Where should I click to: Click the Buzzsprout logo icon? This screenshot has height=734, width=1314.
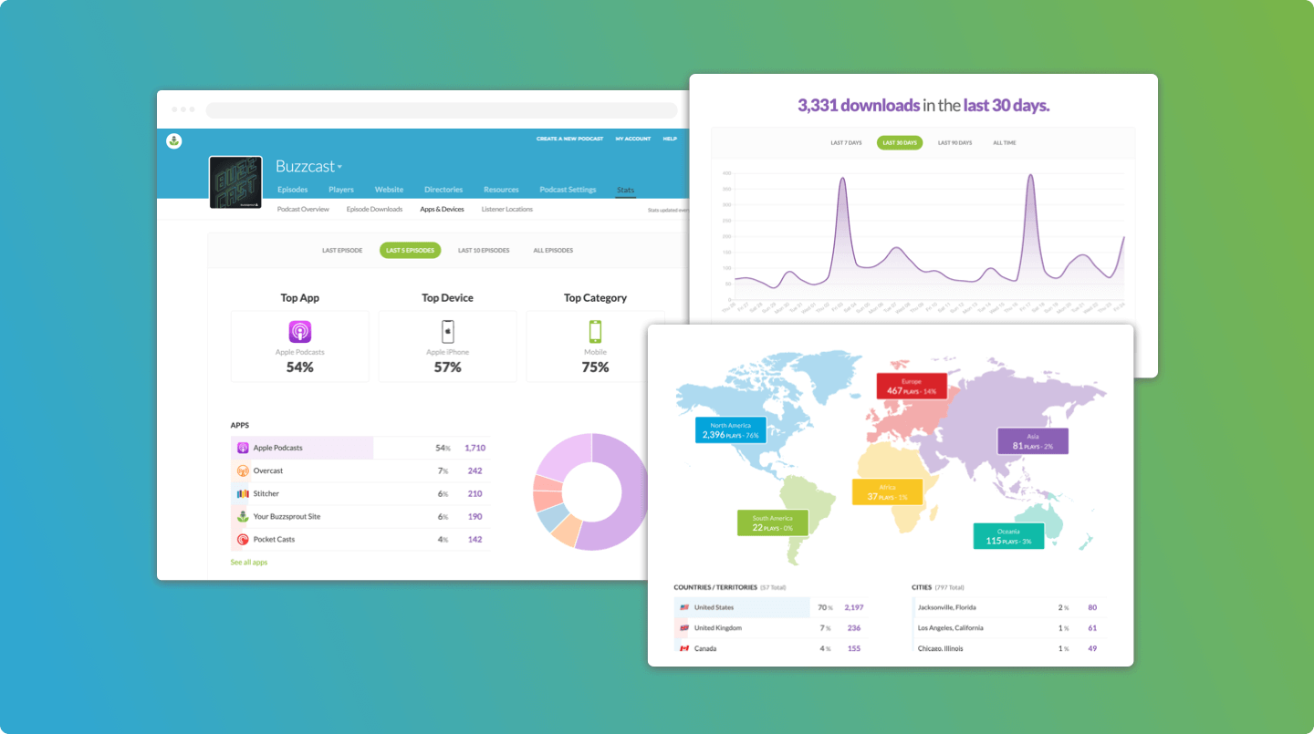[x=174, y=140]
